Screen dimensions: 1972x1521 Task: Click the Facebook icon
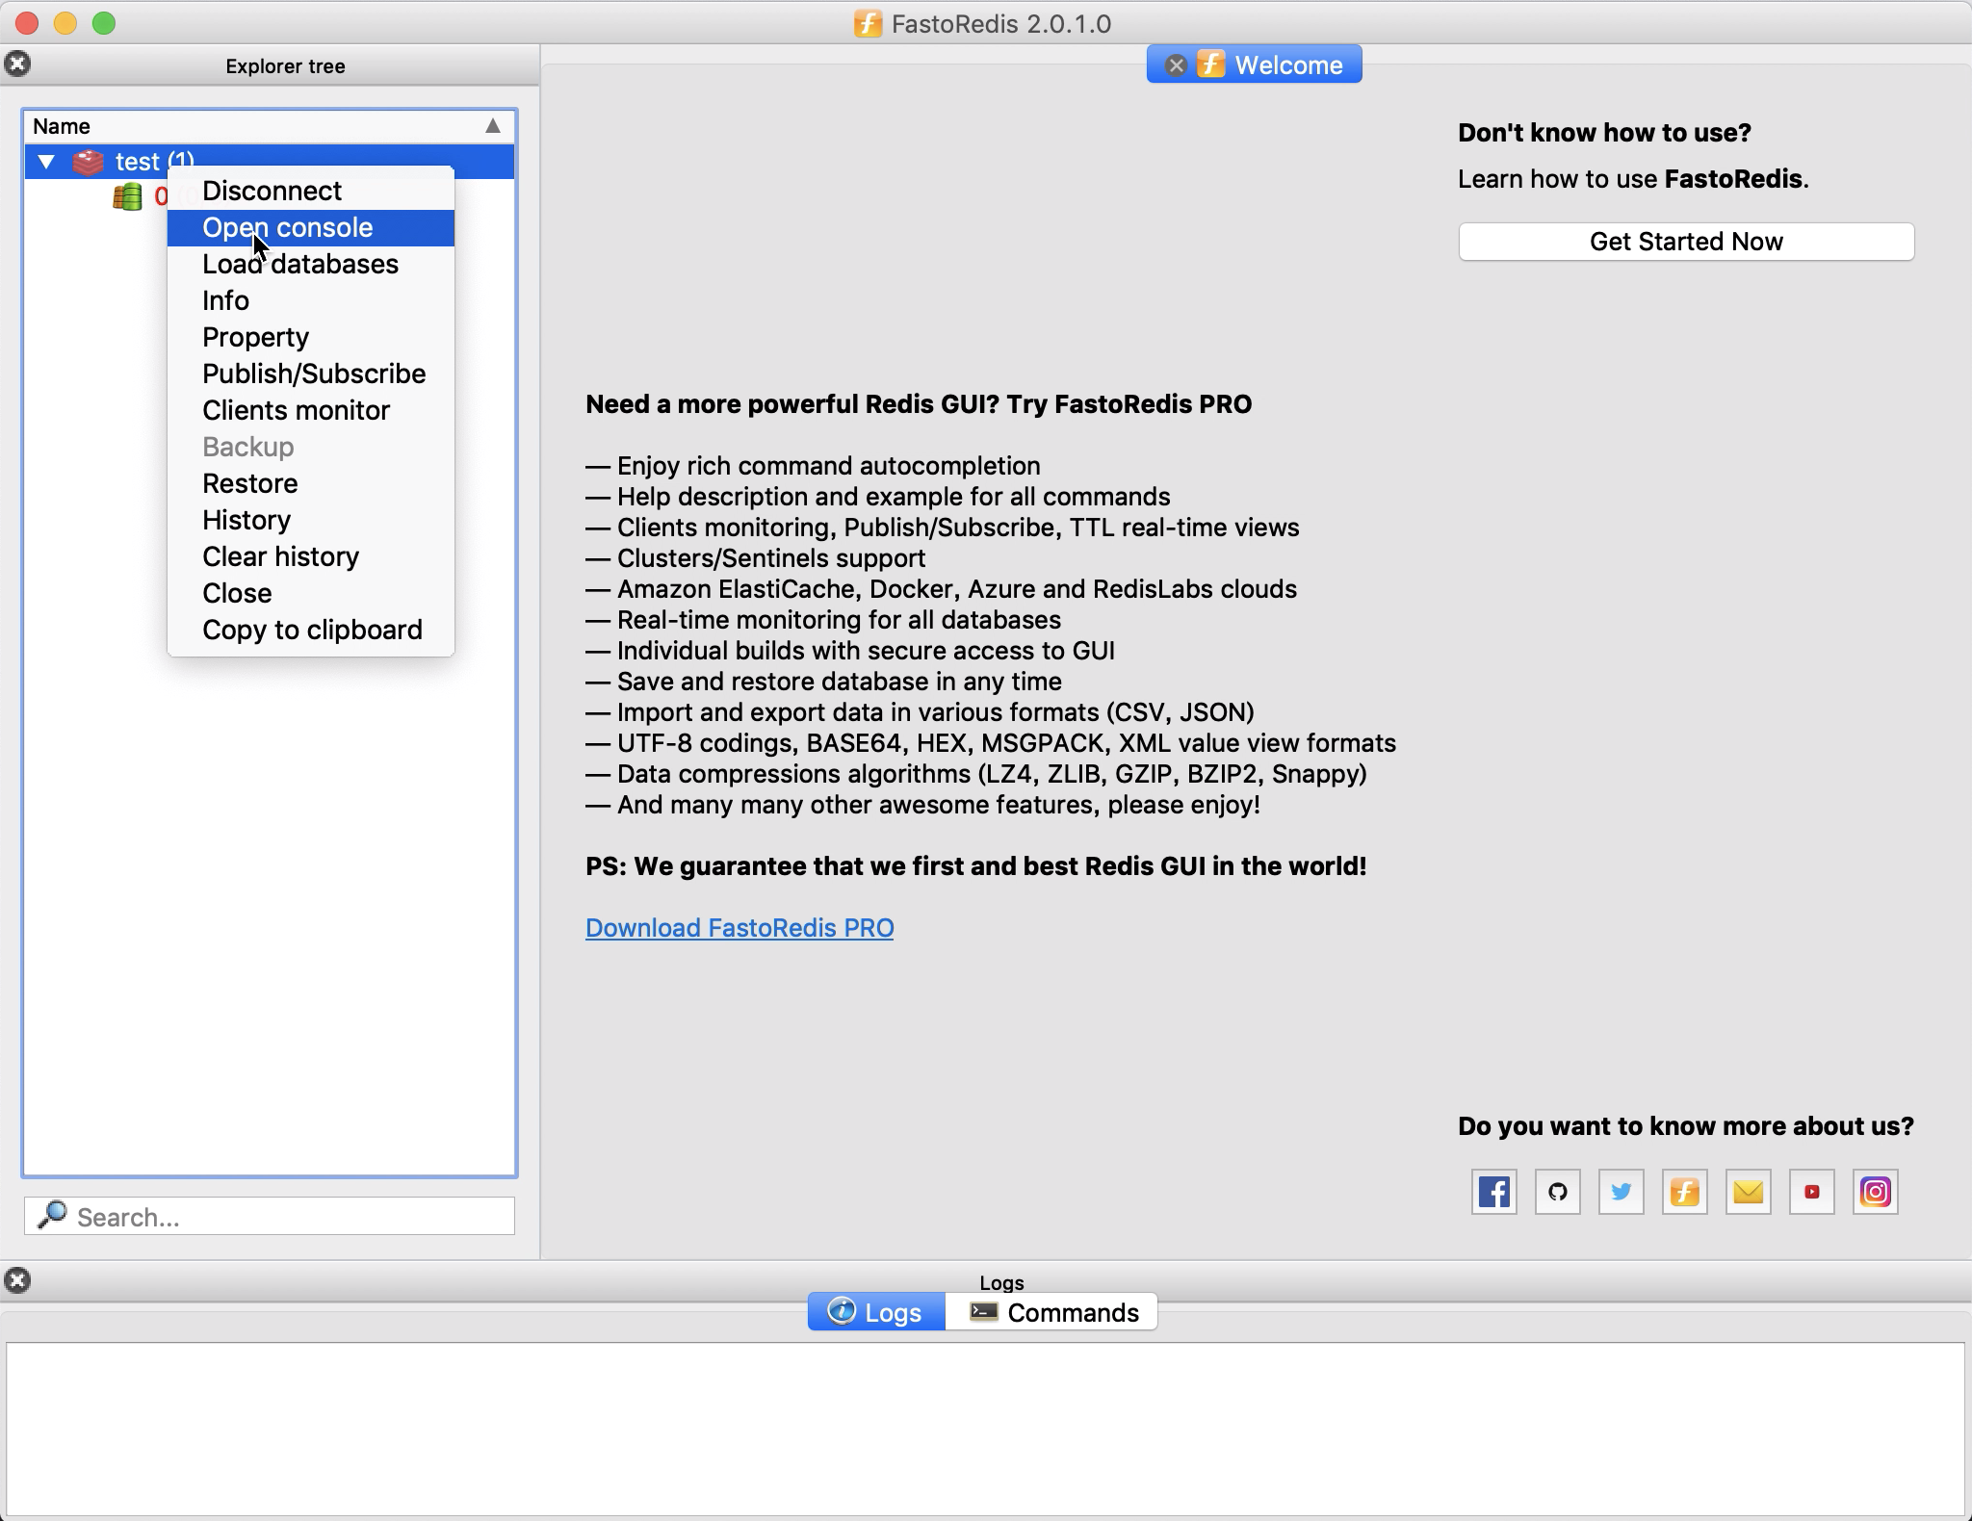pos(1493,1192)
